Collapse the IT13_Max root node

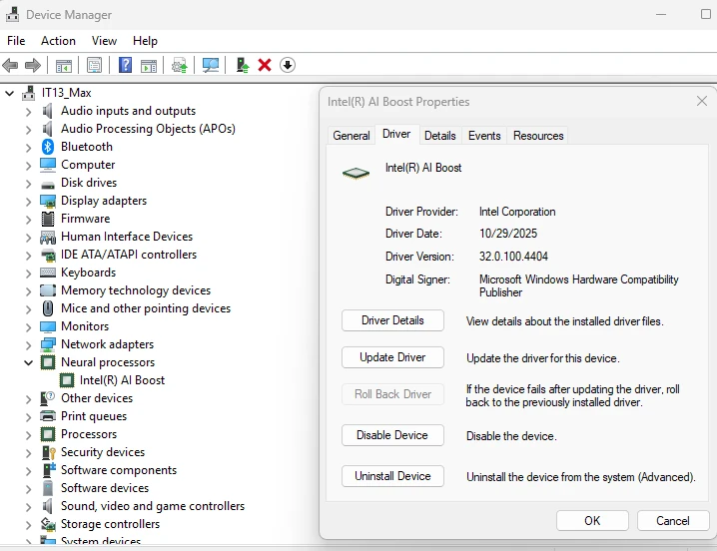tap(9, 93)
